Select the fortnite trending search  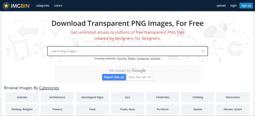click(x=122, y=59)
